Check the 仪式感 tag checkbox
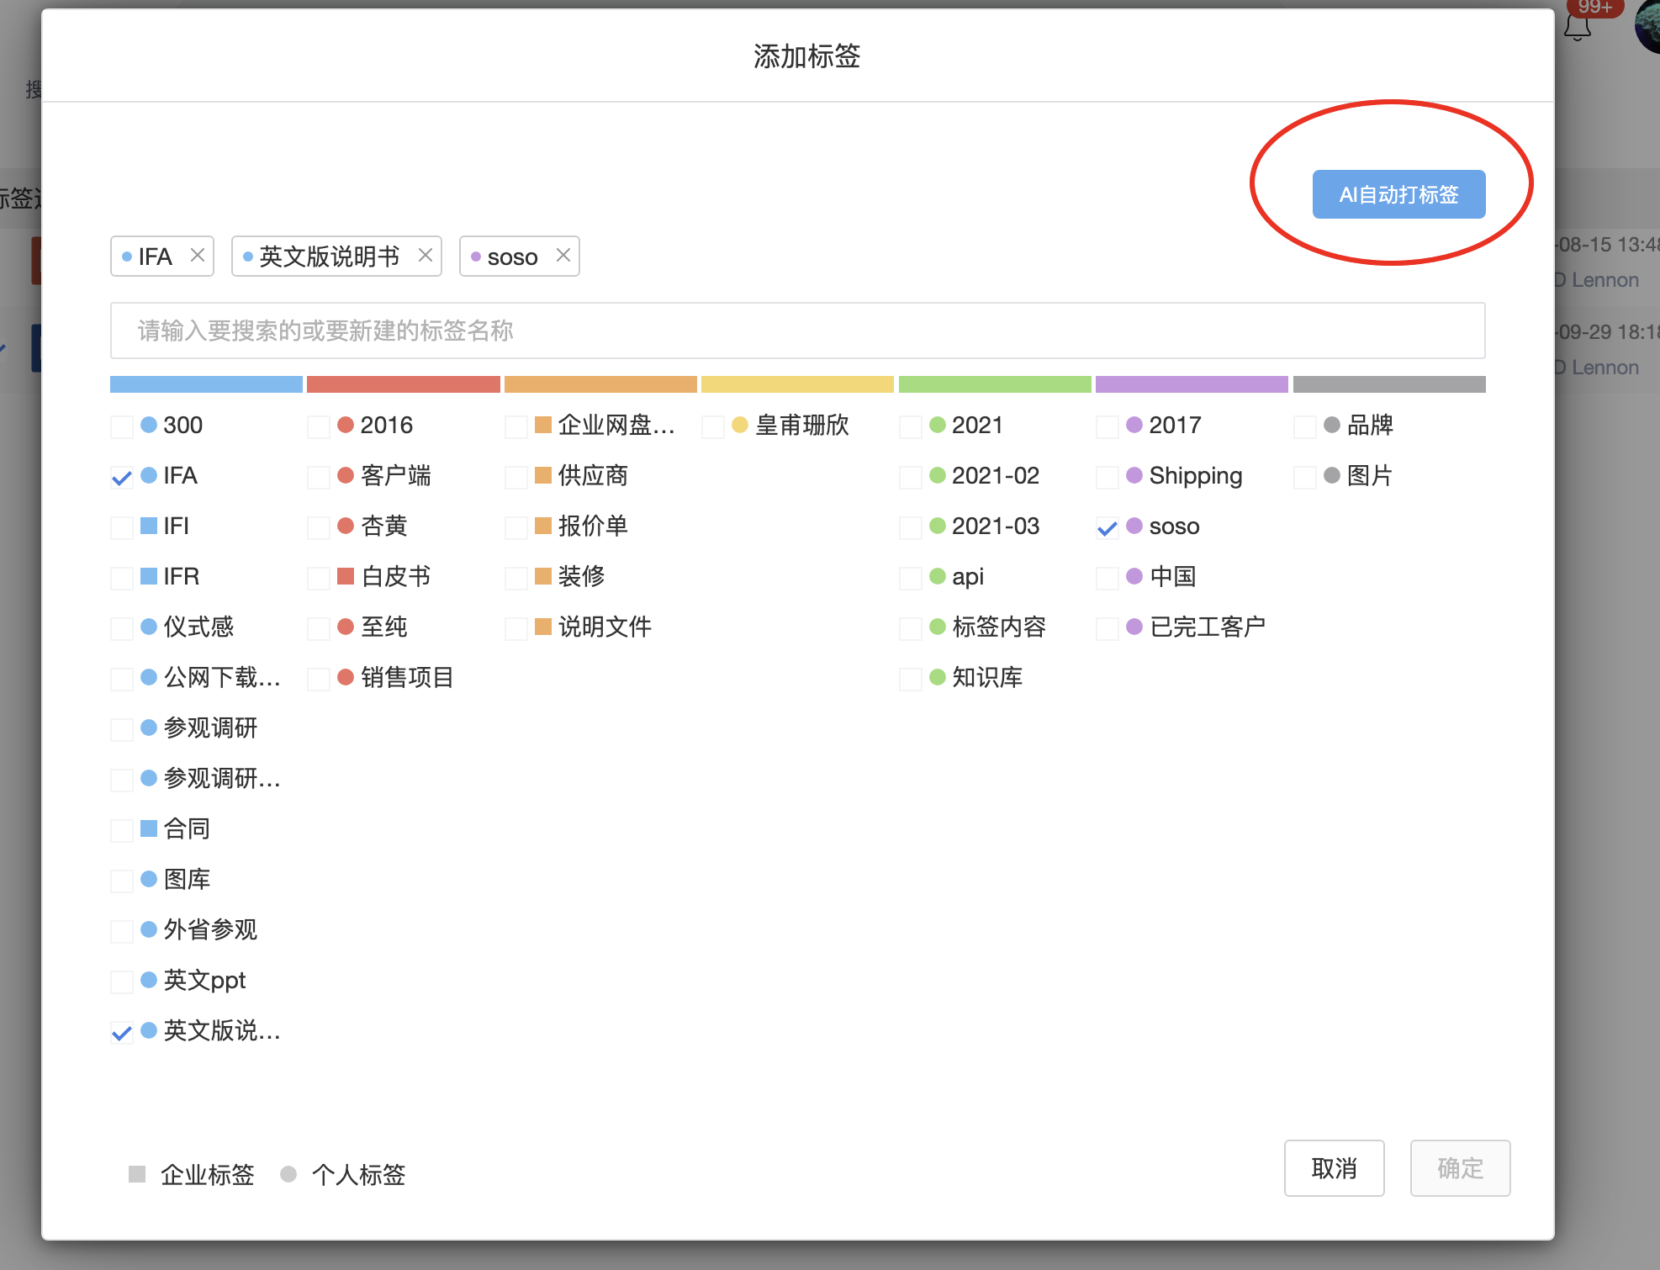 (x=122, y=628)
